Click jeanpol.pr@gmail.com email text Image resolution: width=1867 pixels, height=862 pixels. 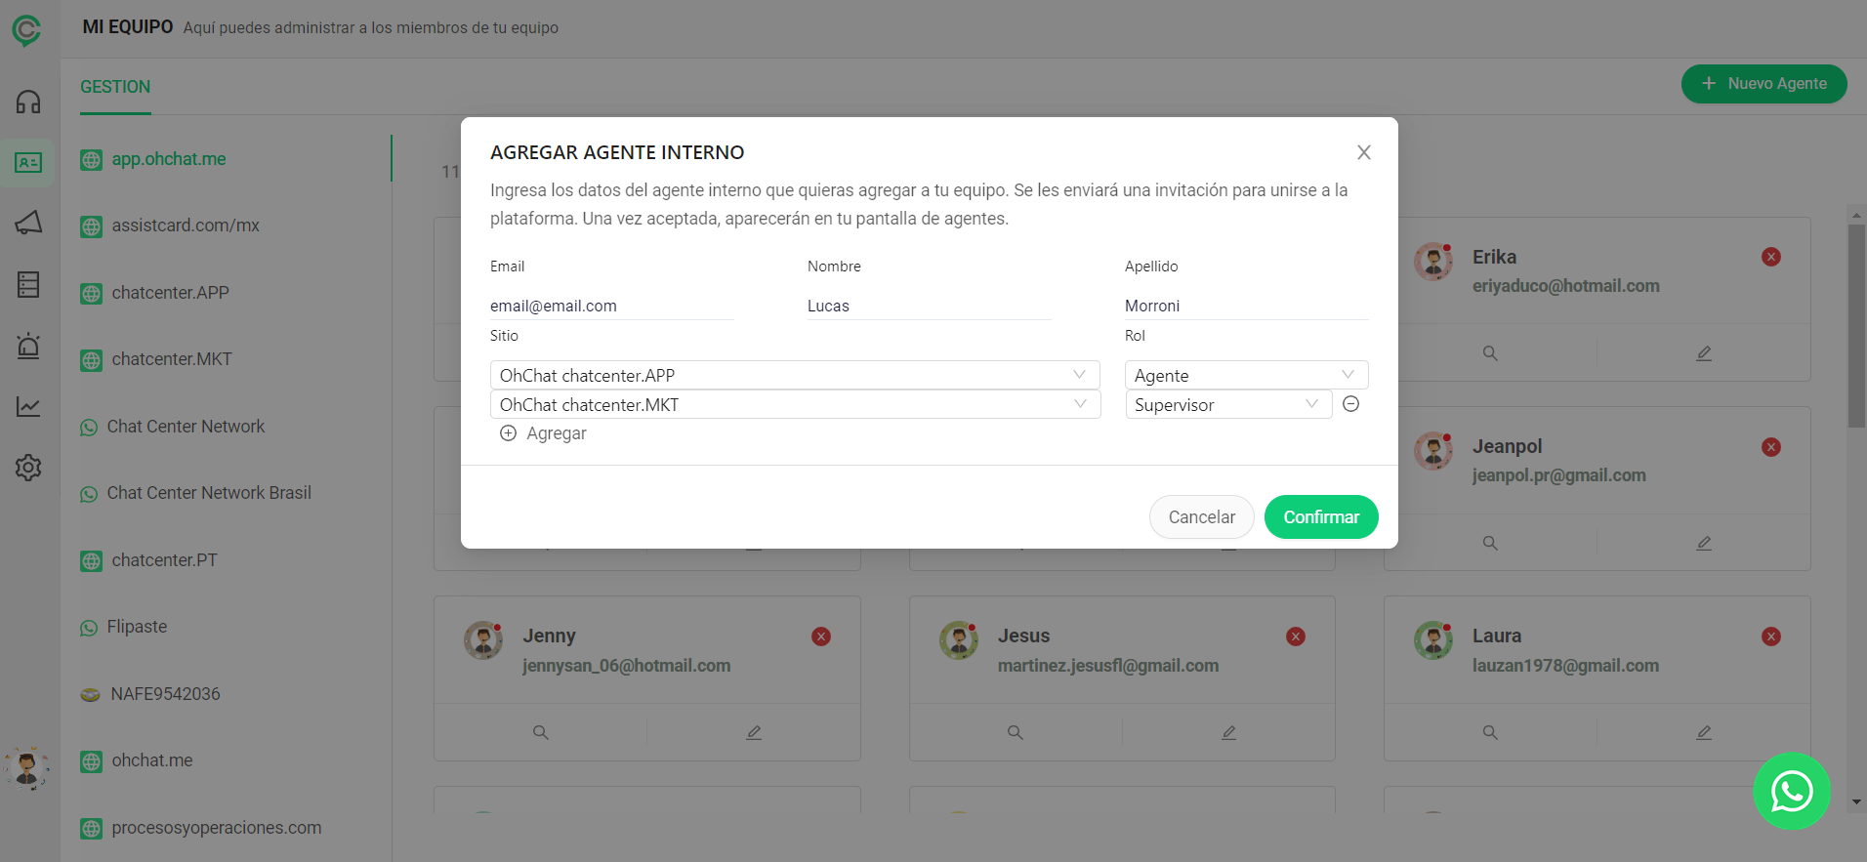[1559, 475]
